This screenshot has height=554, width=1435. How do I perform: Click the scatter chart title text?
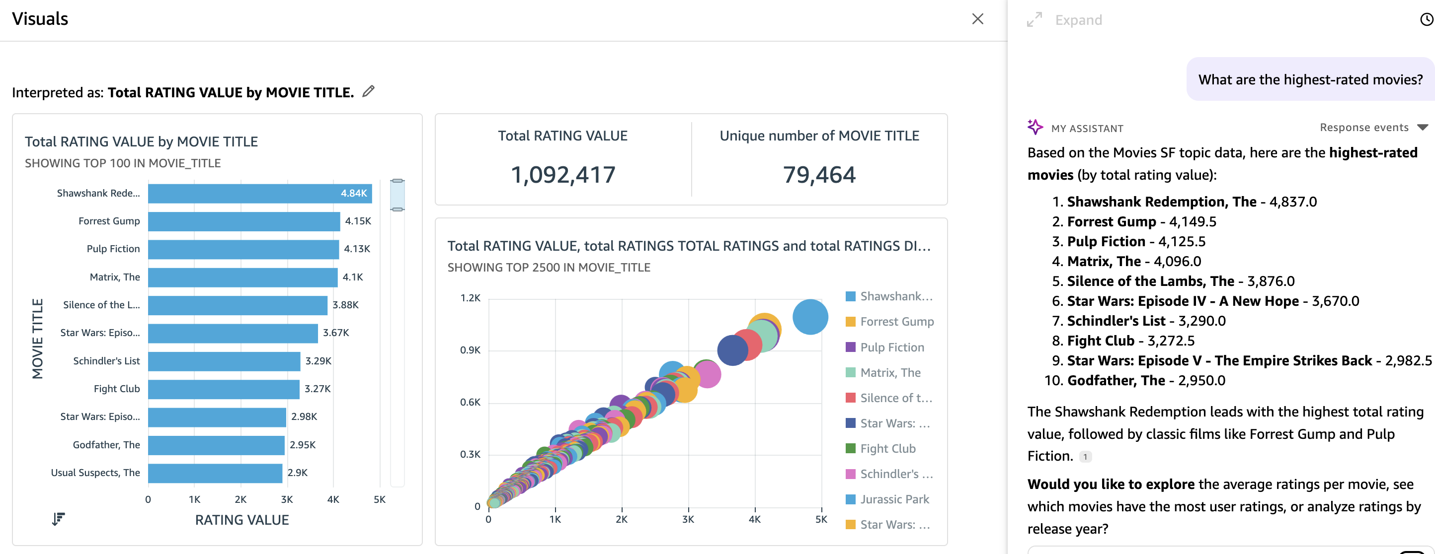click(689, 246)
